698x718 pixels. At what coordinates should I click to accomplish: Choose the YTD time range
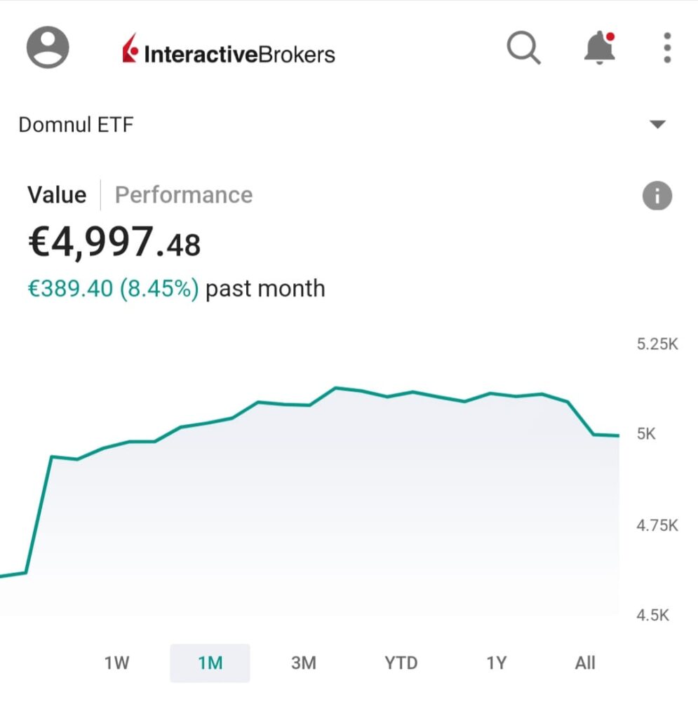point(401,663)
